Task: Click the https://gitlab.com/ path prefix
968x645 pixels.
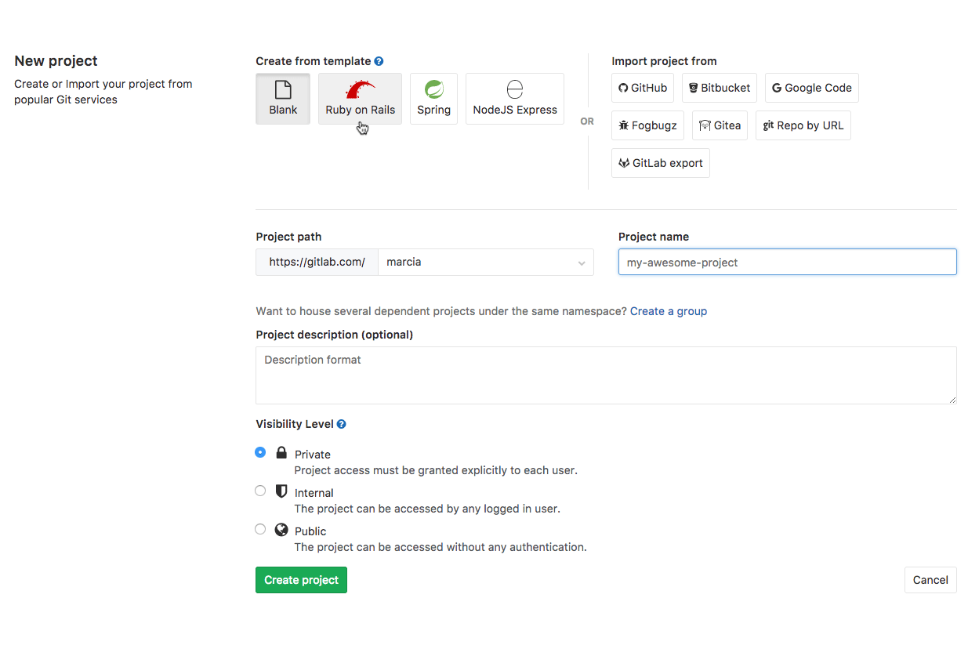Action: click(x=317, y=263)
